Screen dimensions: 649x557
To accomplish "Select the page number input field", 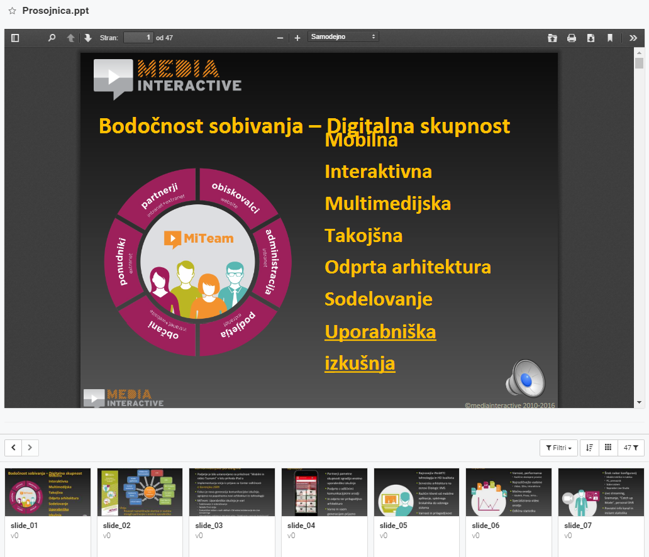I will [x=138, y=38].
